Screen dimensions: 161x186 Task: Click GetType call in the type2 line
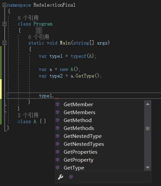(85, 76)
